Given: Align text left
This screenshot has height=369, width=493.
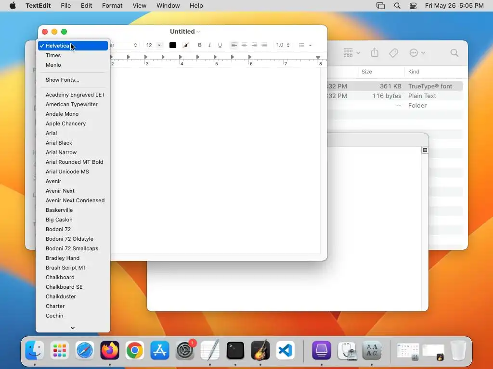Looking at the screenshot, I should coord(234,45).
